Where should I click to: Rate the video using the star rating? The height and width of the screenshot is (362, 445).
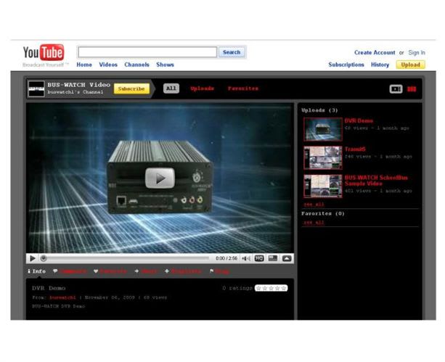point(271,288)
